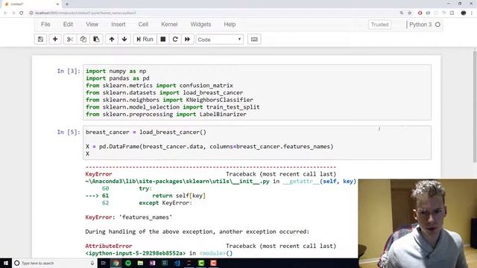Screen dimensions: 477x268
Task: Copy the selected cells
Action: pos(83,39)
